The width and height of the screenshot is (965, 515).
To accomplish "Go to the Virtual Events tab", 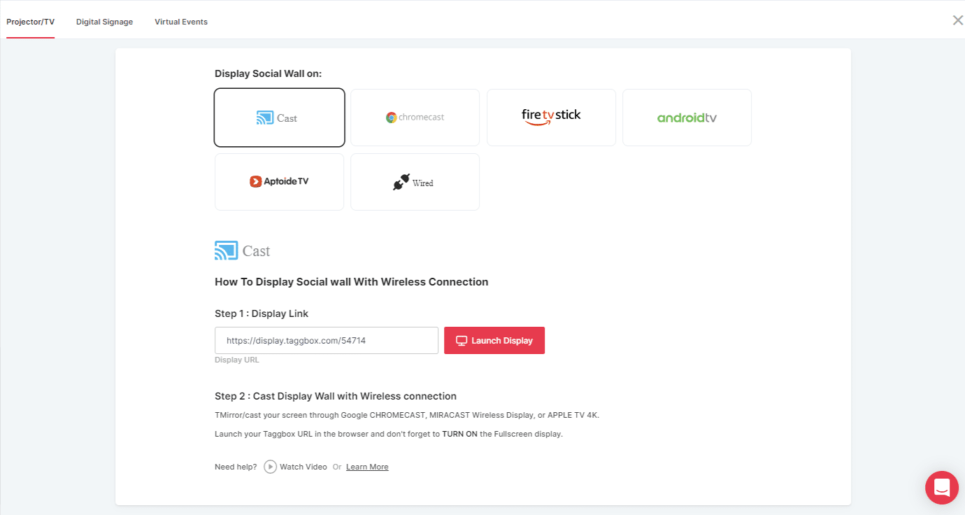I will pyautogui.click(x=181, y=22).
